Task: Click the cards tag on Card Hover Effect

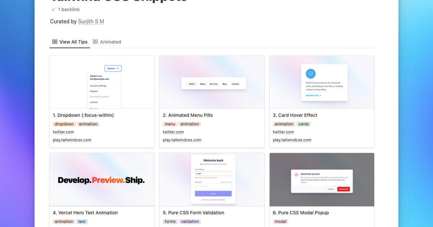Action: 303,124
